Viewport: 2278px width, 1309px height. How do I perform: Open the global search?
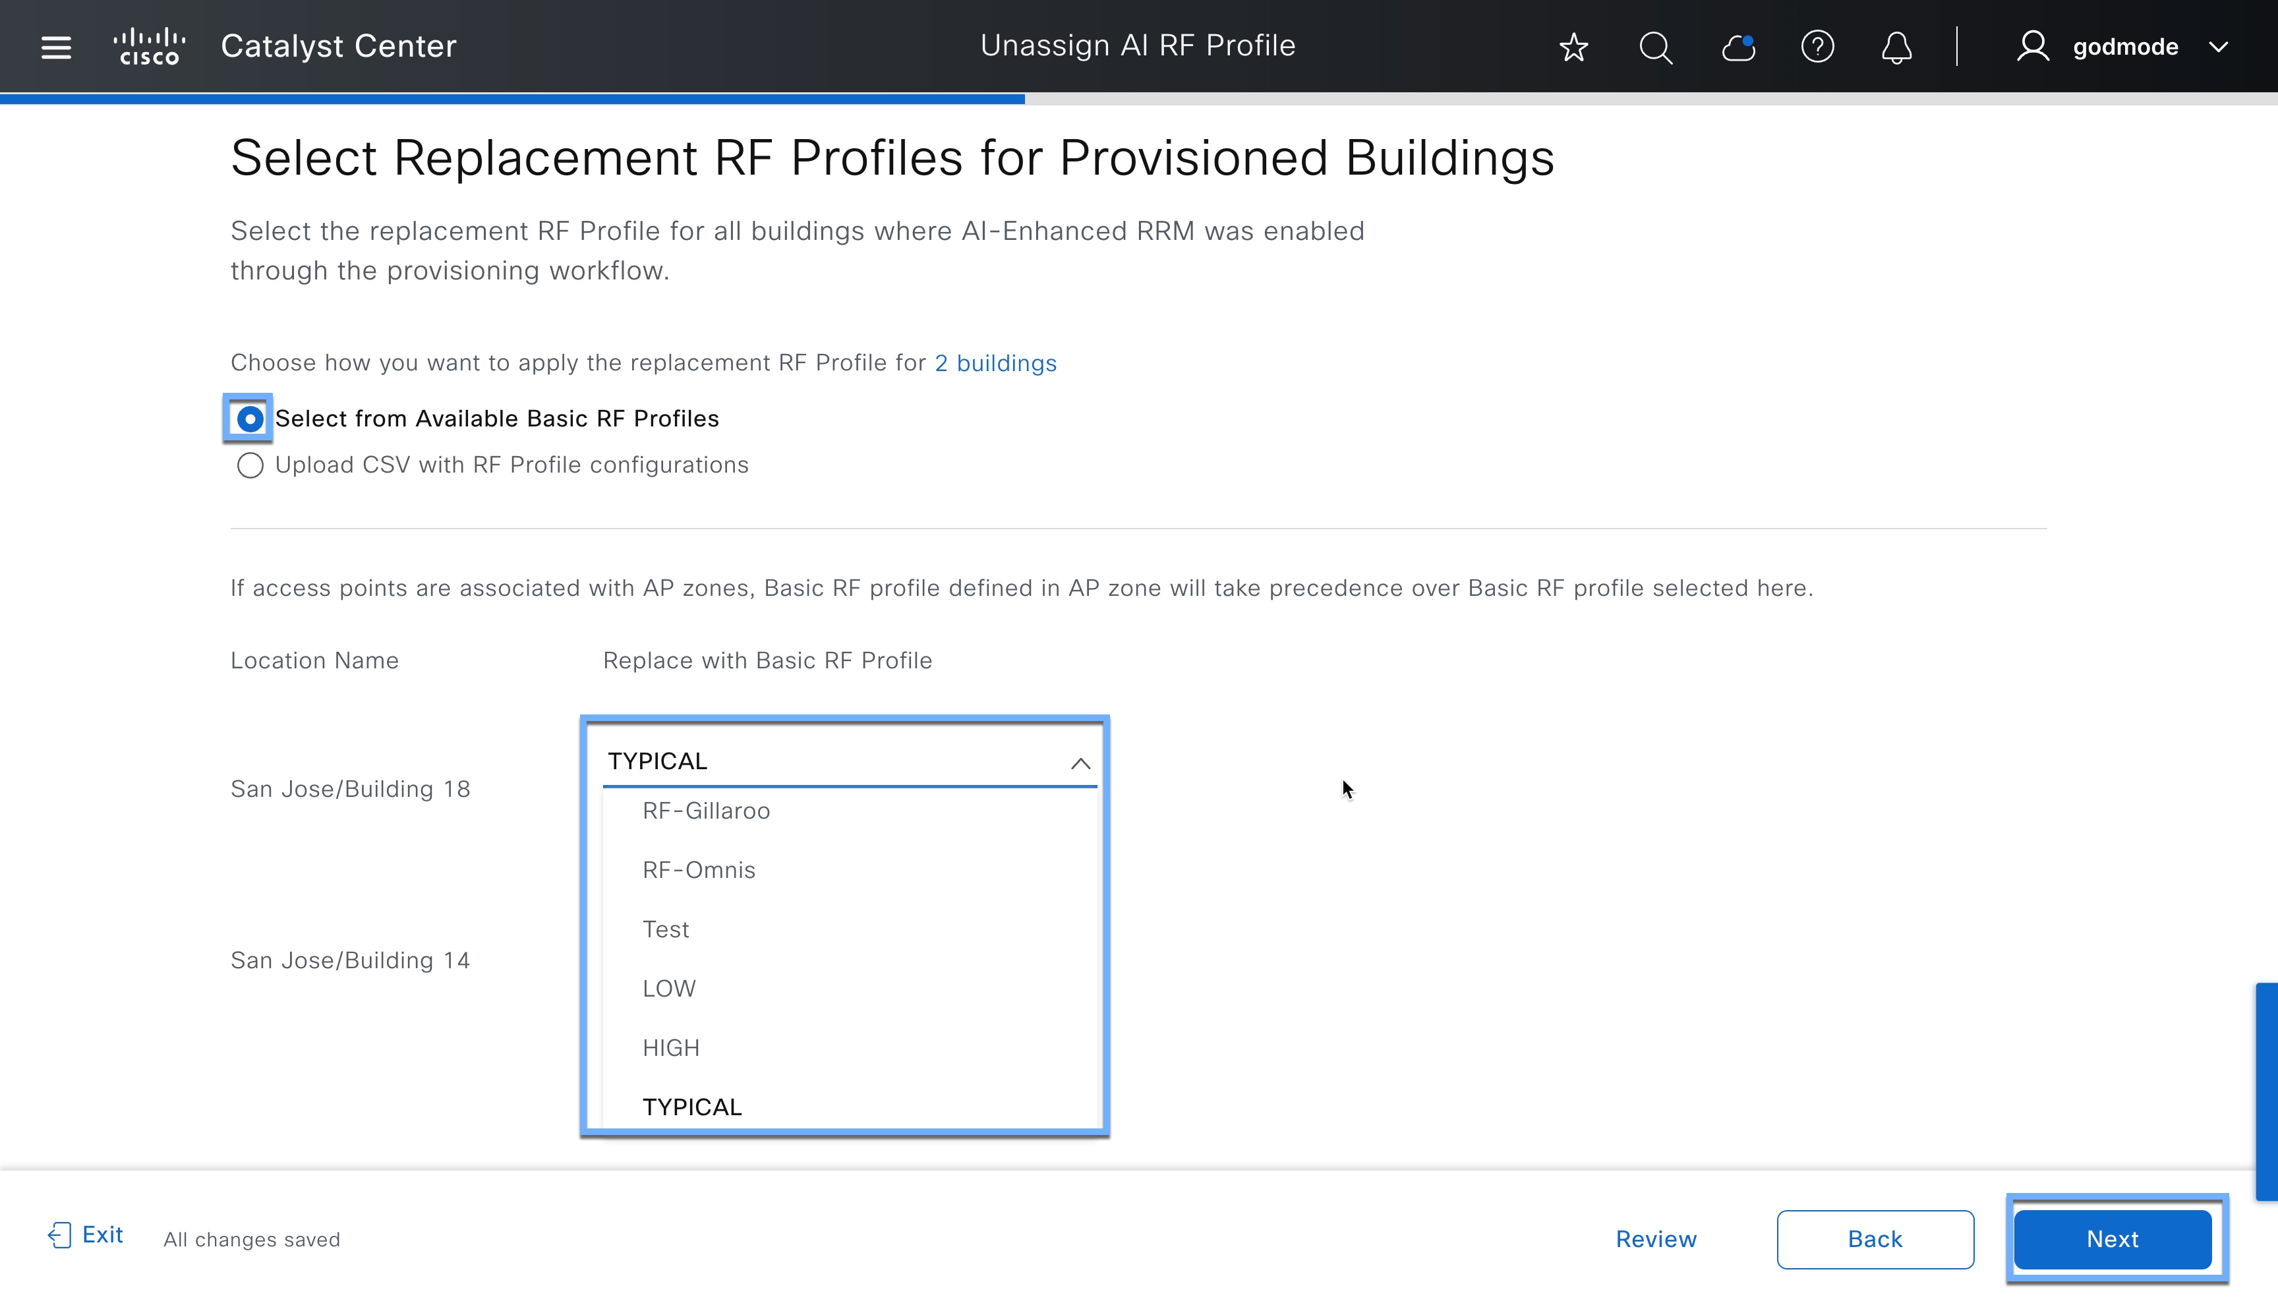click(1655, 47)
